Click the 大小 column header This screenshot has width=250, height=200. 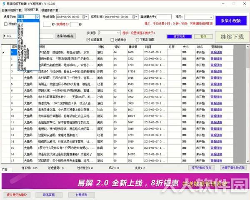tap(188, 47)
